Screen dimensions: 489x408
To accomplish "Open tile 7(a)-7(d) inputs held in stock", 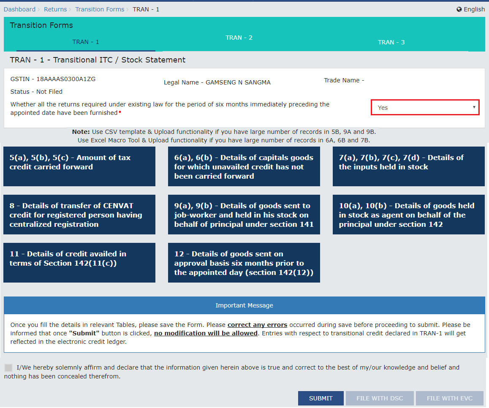I will [409, 166].
